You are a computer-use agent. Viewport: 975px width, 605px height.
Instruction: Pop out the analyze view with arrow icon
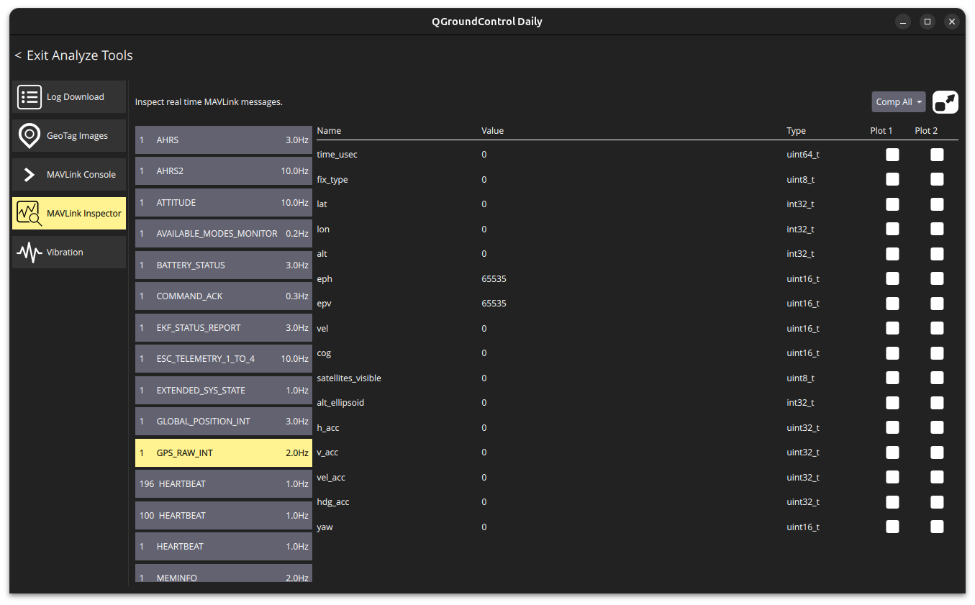point(945,102)
